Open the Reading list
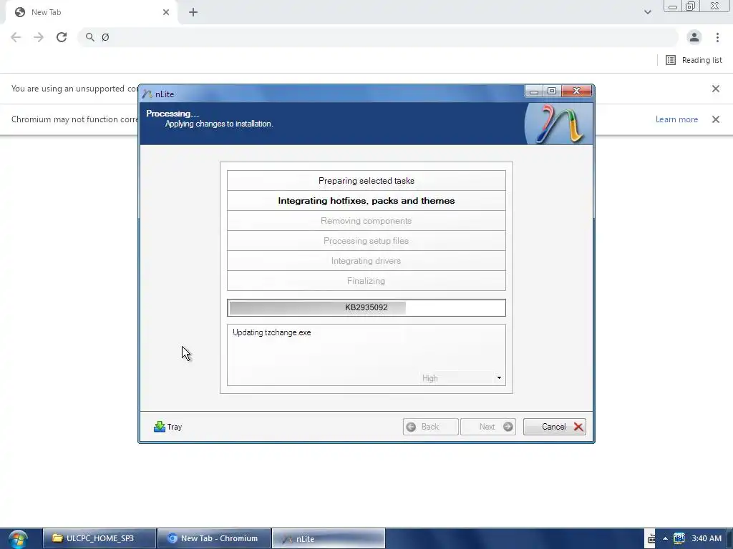 (x=694, y=60)
